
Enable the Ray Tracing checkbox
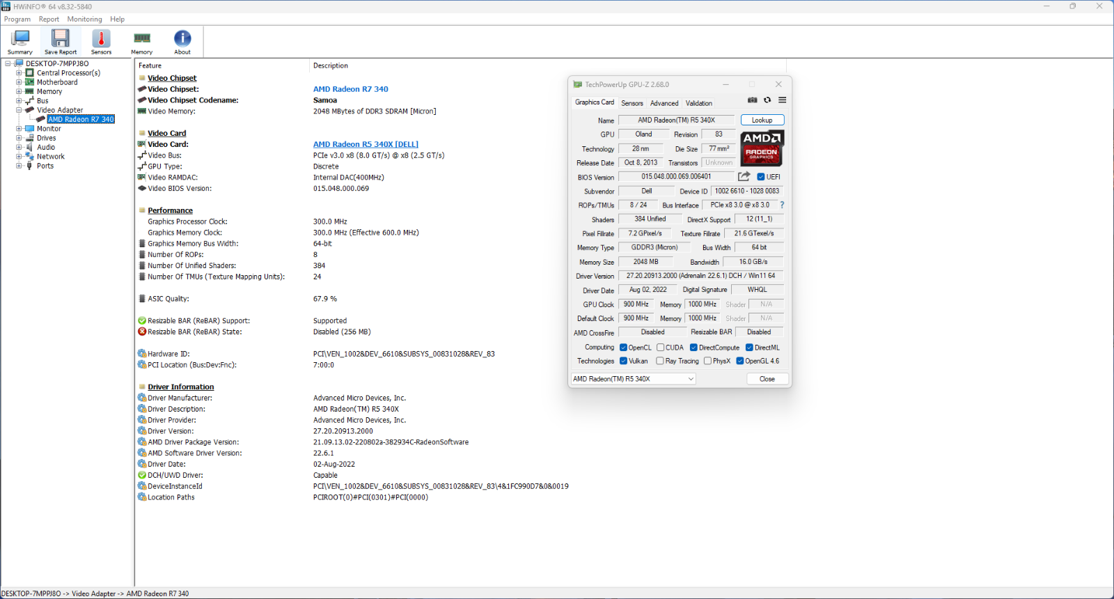pos(660,361)
